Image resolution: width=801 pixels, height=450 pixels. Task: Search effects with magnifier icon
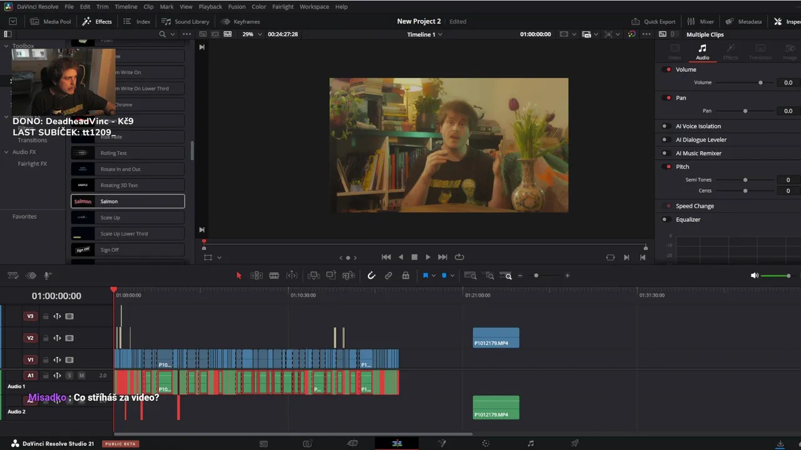[163, 34]
